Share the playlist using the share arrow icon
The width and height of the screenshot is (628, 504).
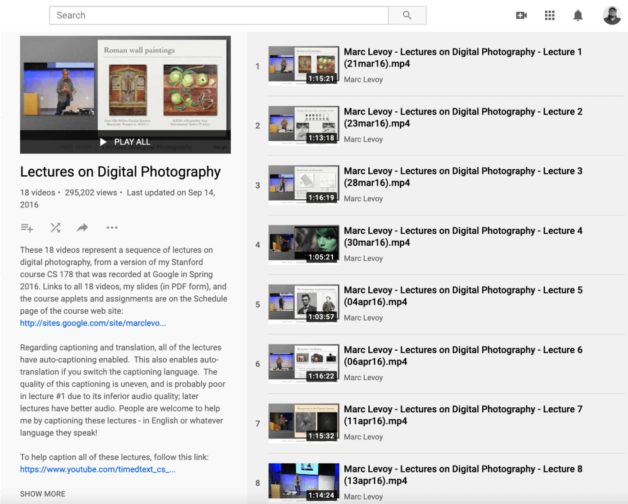82,227
